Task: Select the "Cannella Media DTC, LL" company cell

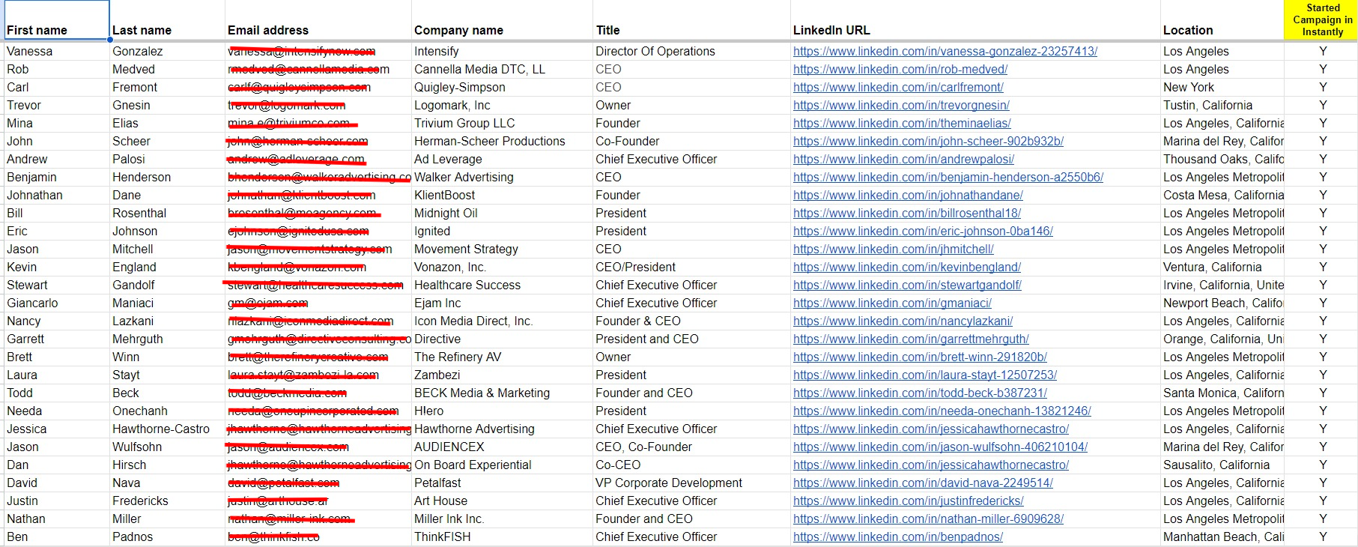Action: tap(479, 69)
